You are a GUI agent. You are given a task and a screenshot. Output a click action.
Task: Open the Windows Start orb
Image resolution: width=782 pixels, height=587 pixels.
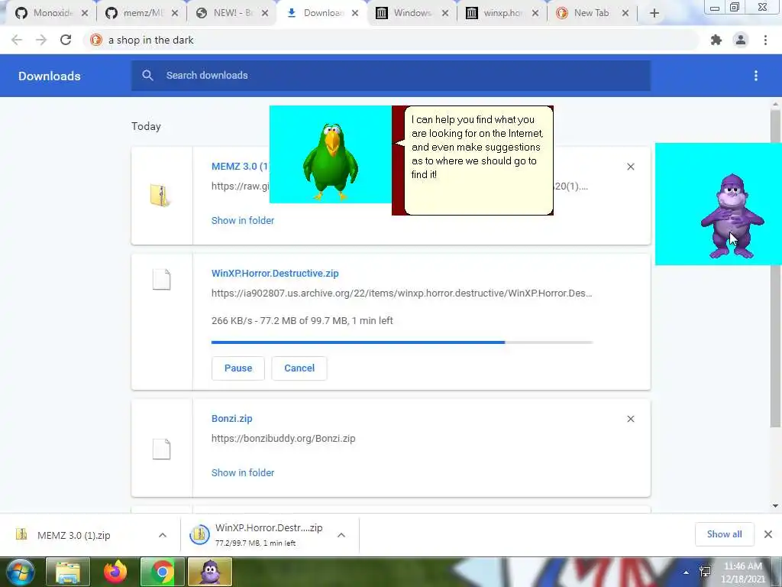click(21, 572)
